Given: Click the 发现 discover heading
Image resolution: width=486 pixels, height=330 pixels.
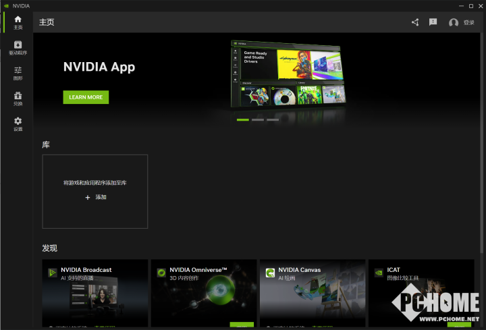Looking at the screenshot, I should pos(49,248).
